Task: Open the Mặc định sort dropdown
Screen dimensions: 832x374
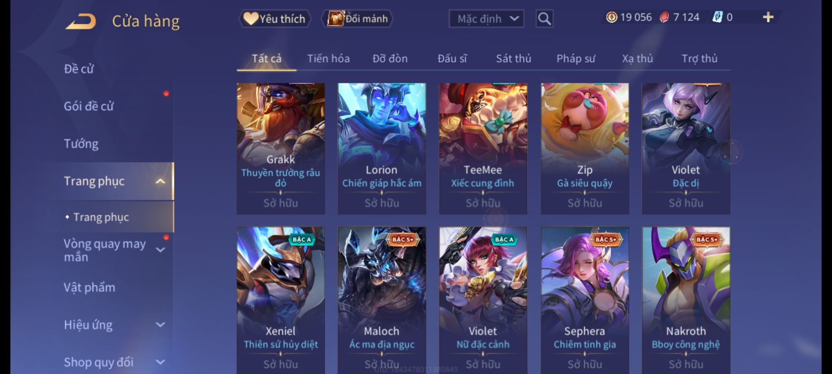Action: pyautogui.click(x=486, y=19)
